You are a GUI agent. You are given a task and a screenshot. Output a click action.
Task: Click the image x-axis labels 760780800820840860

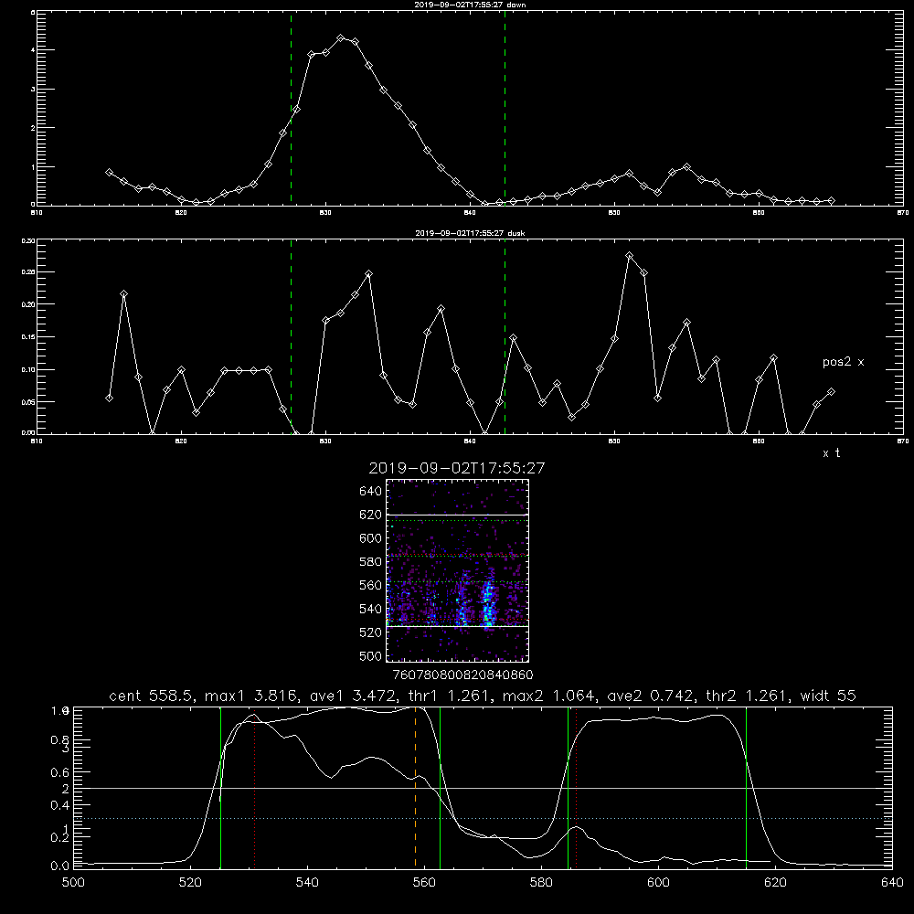coord(463,675)
